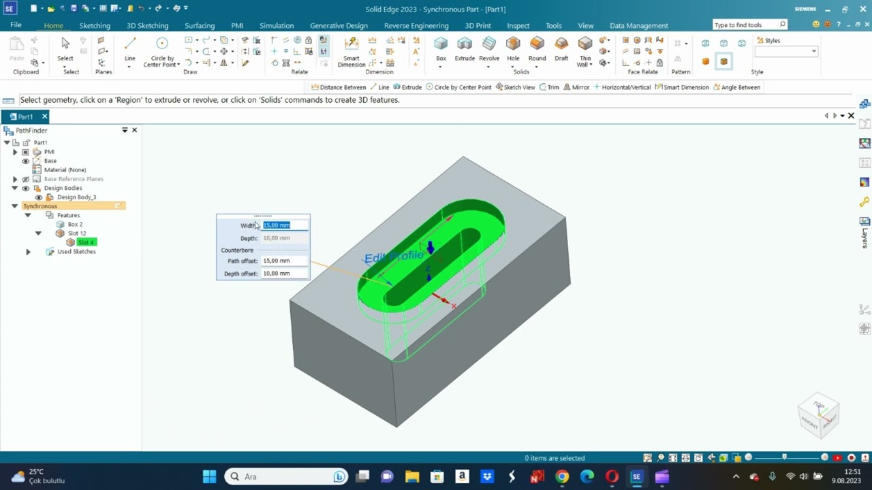Click the view orientation cube
Image resolution: width=872 pixels, height=490 pixels.
pyautogui.click(x=818, y=415)
